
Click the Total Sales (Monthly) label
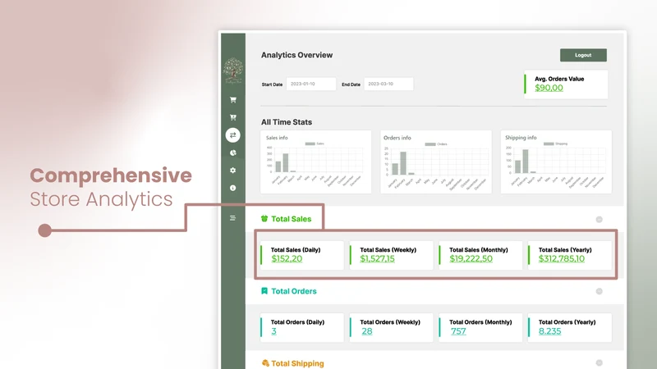coord(479,250)
